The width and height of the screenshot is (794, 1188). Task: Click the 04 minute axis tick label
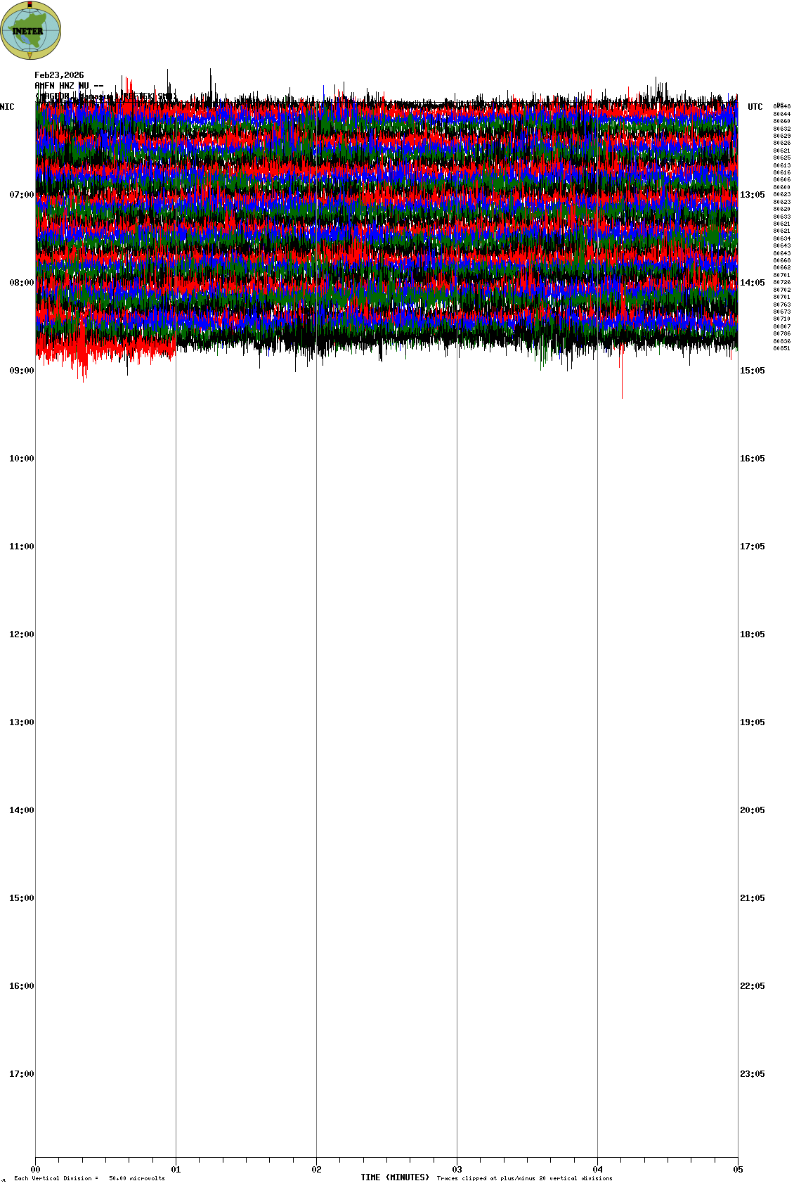click(598, 1170)
